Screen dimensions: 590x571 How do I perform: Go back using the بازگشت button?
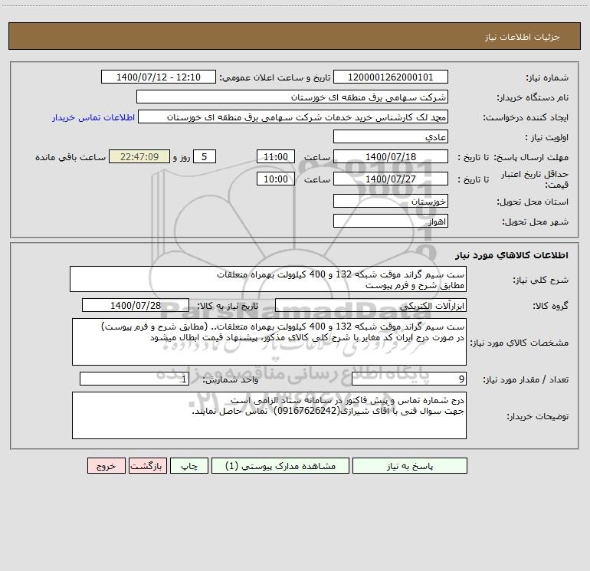pos(147,465)
